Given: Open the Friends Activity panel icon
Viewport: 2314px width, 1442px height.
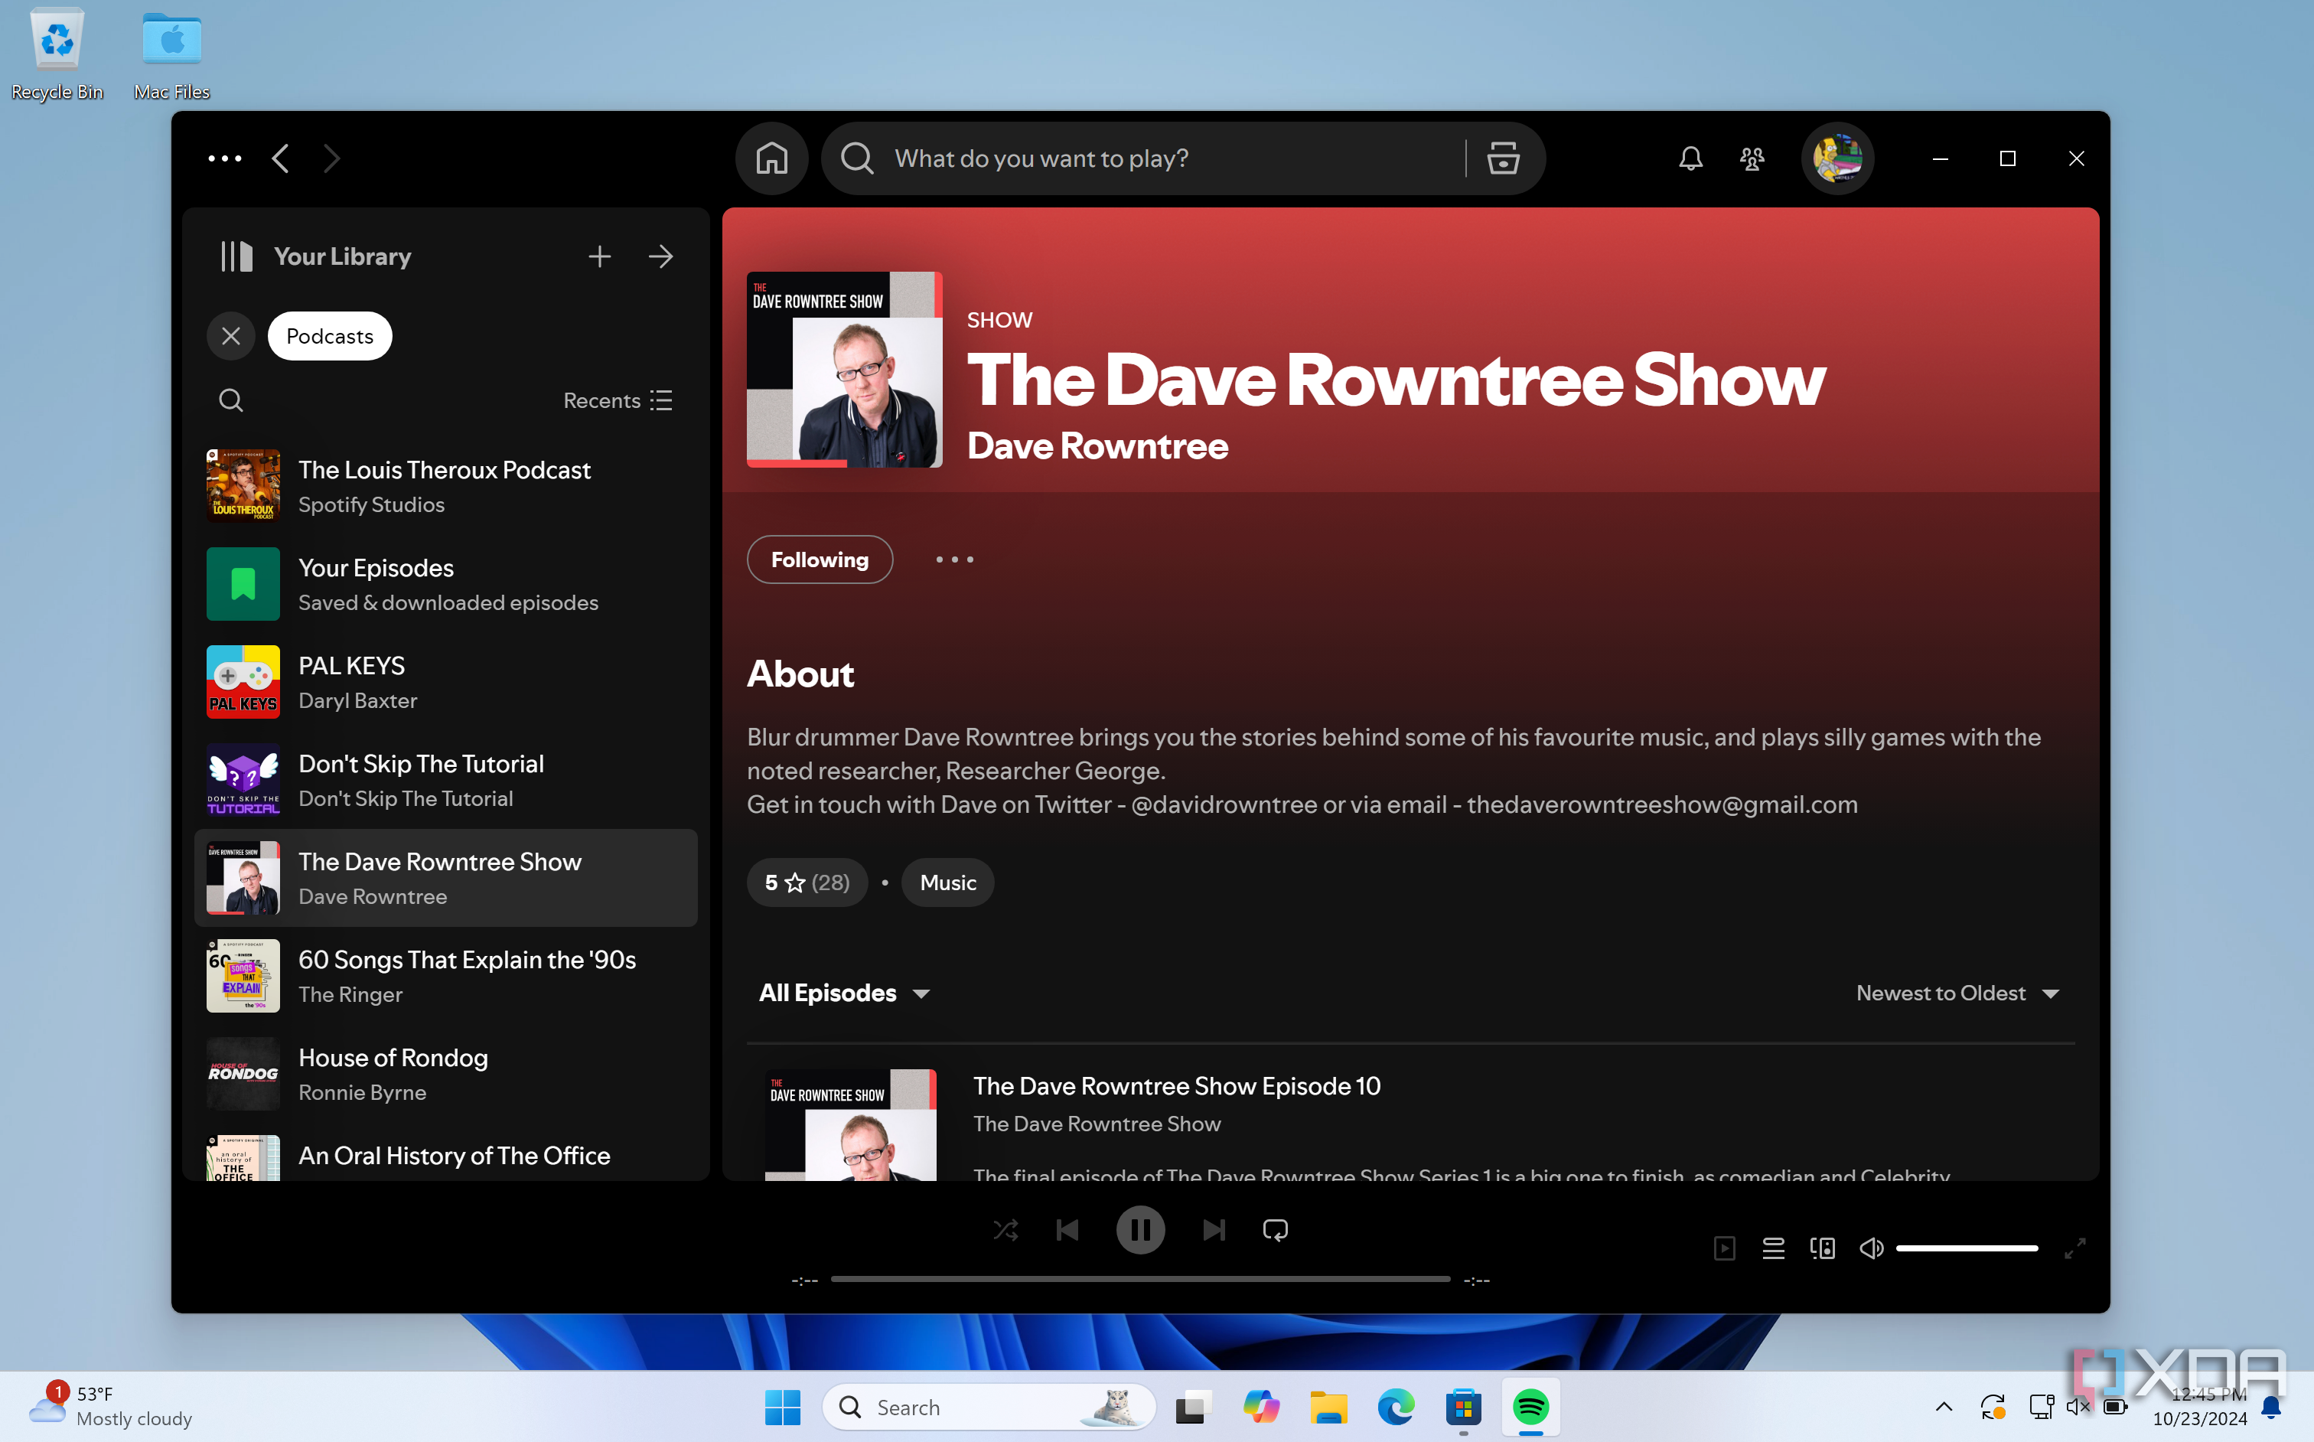Looking at the screenshot, I should (1752, 158).
